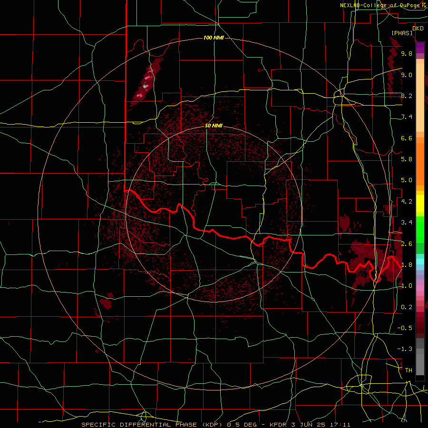This screenshot has width=428, height=428.
Task: Click the purple top segment of color scale
Action: 420,48
